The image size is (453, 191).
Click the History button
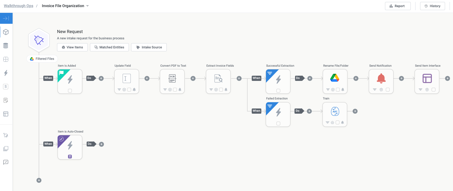coord(432,6)
